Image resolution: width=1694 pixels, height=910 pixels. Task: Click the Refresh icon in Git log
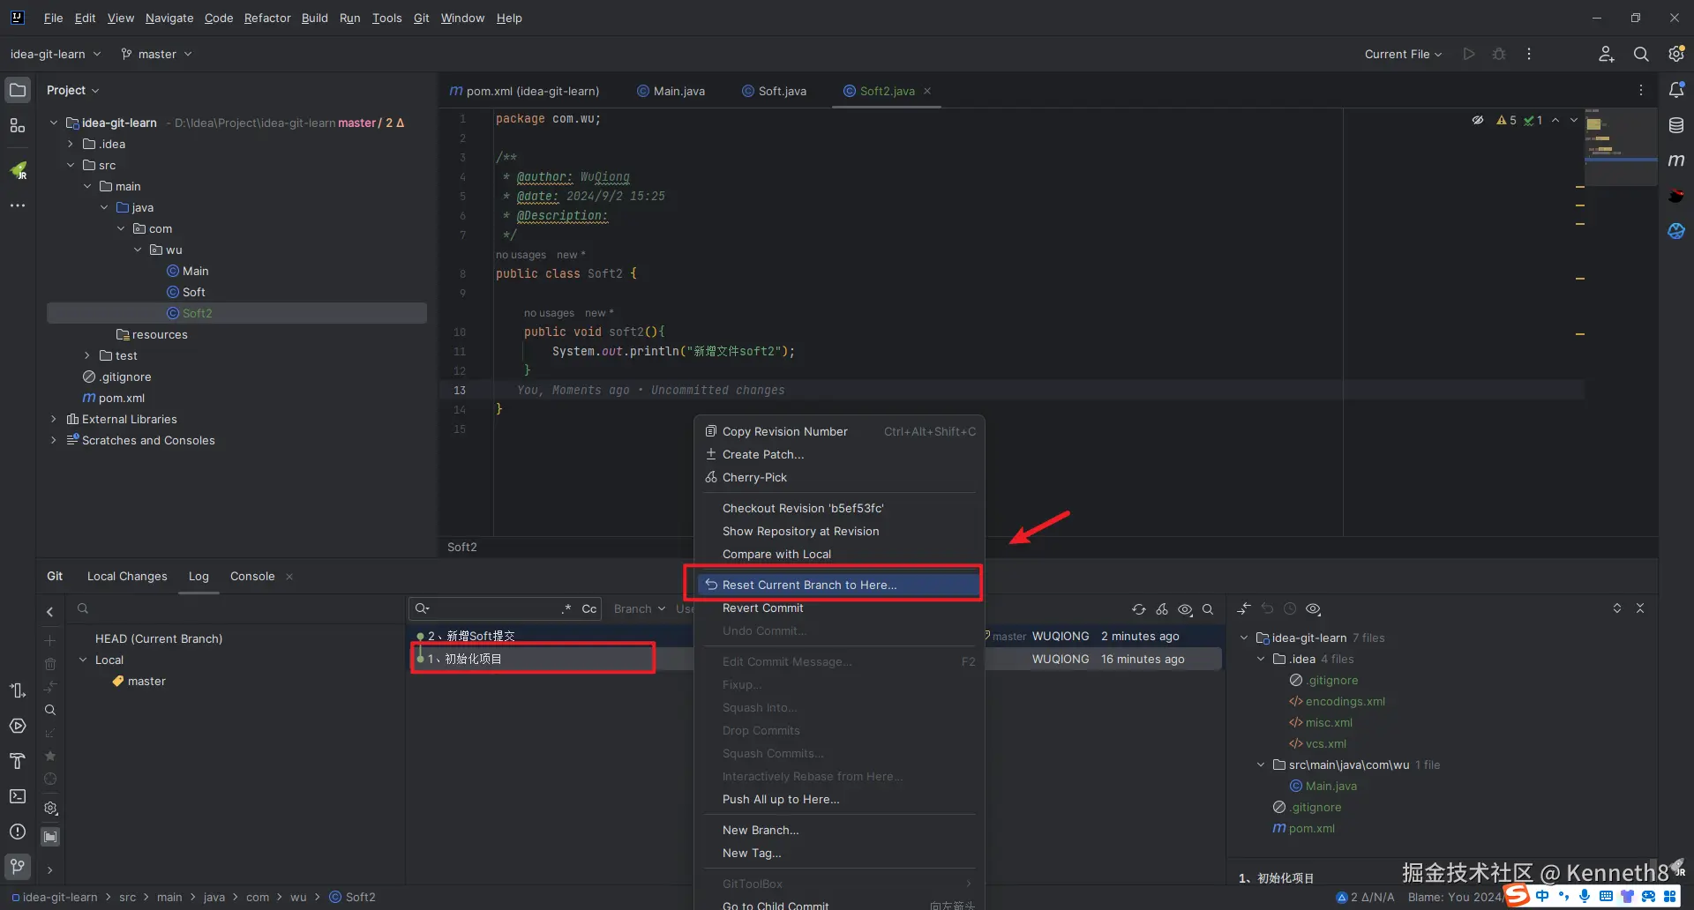(1139, 609)
